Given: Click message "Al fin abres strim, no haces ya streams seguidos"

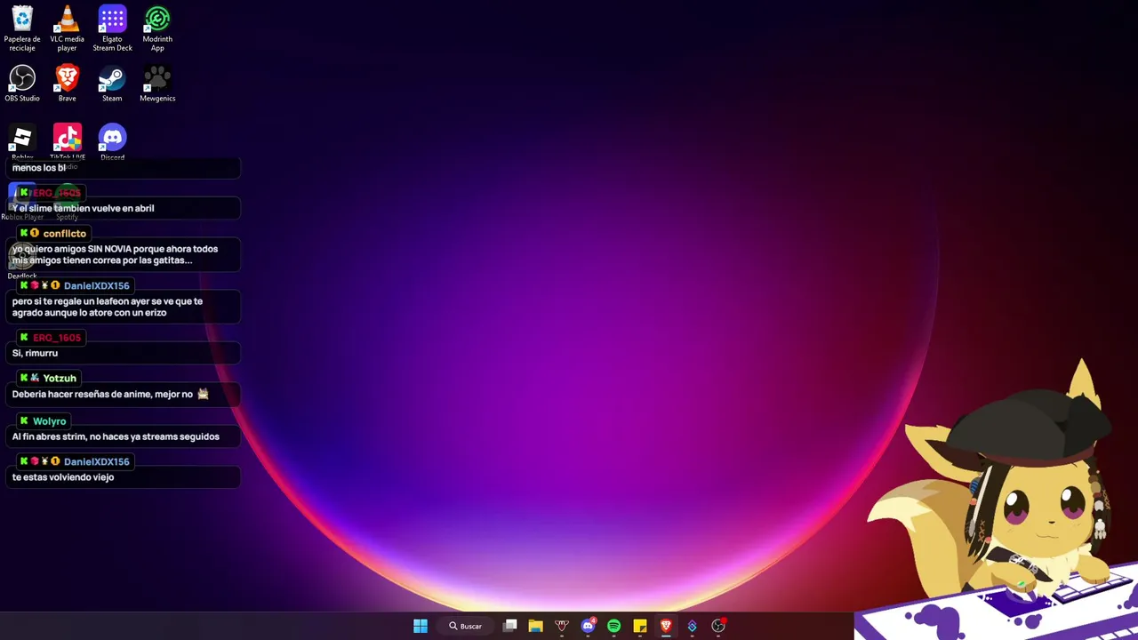Looking at the screenshot, I should (x=116, y=437).
